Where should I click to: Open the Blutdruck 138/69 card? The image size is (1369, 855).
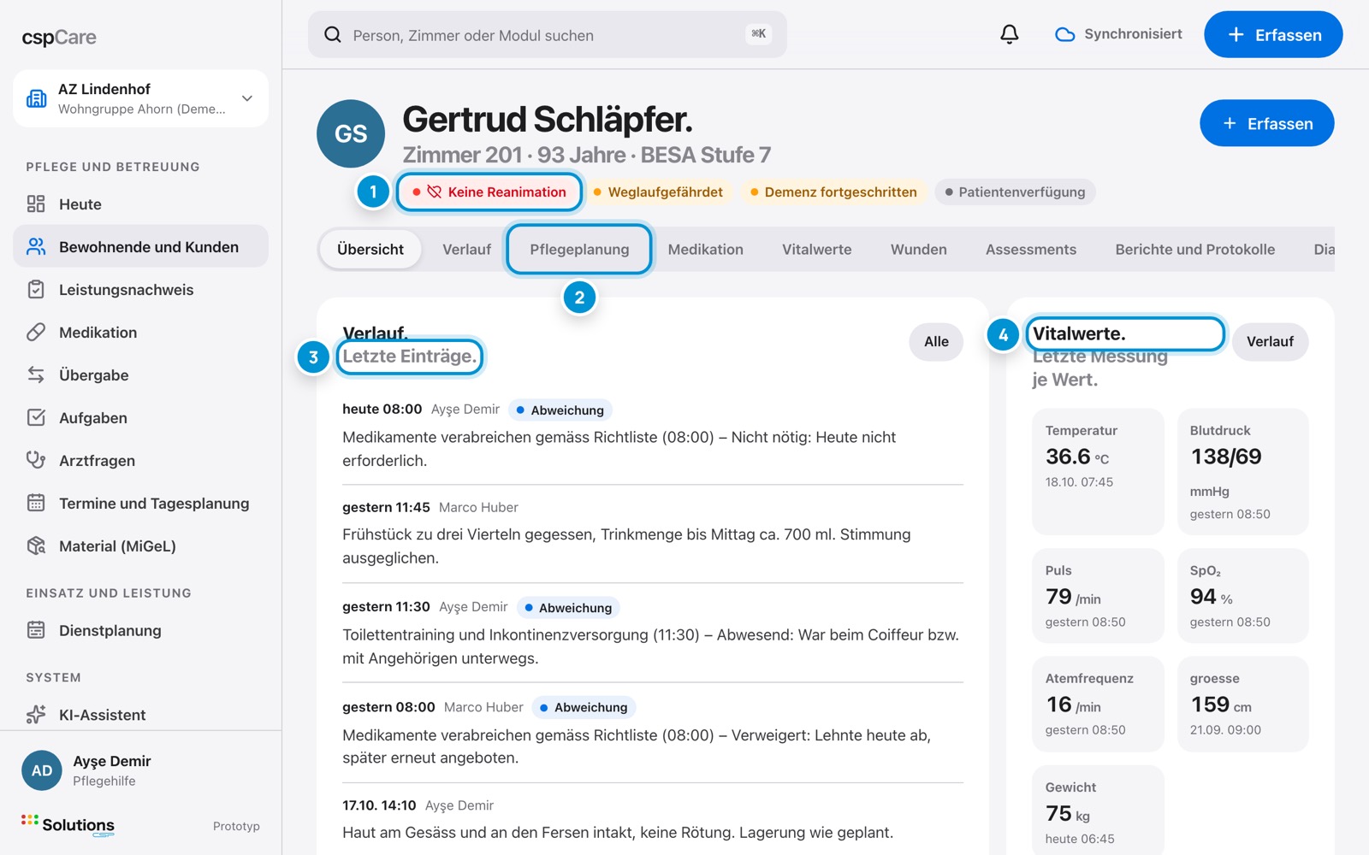pyautogui.click(x=1242, y=471)
